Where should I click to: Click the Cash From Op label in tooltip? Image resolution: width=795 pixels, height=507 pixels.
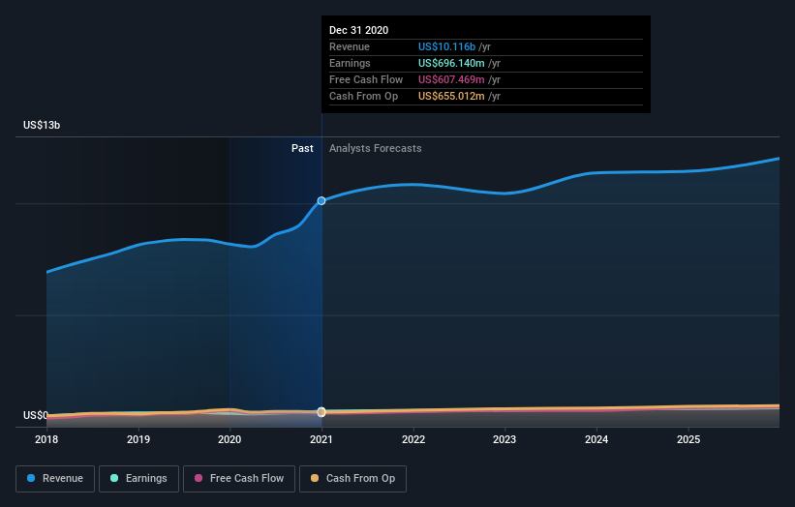pos(363,96)
